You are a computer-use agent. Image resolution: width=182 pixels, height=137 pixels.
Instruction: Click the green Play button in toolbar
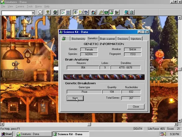pyautogui.click(x=63, y=12)
